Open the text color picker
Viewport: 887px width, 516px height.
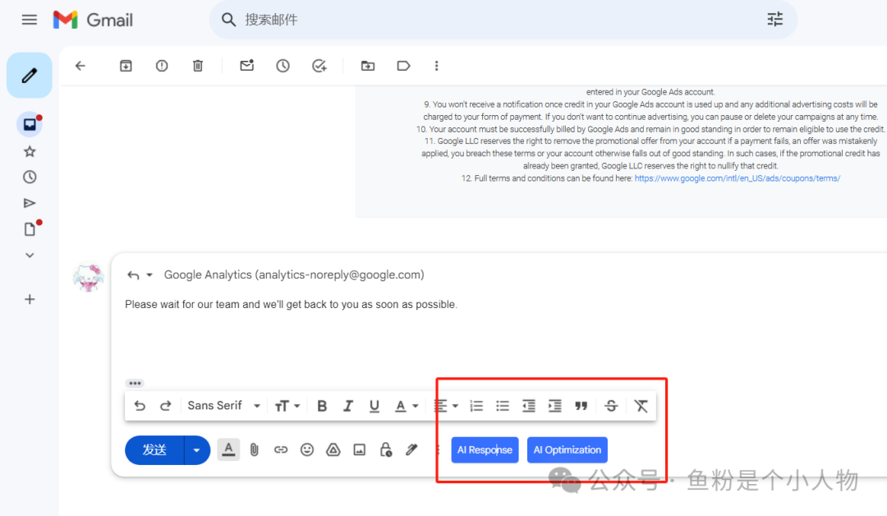coord(405,406)
